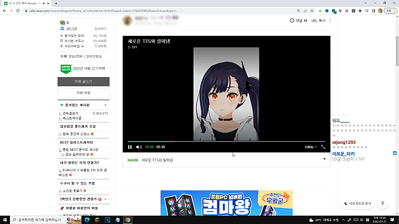Expand the video description arrow beside the title
The width and height of the screenshot is (399, 224).
[325, 159]
